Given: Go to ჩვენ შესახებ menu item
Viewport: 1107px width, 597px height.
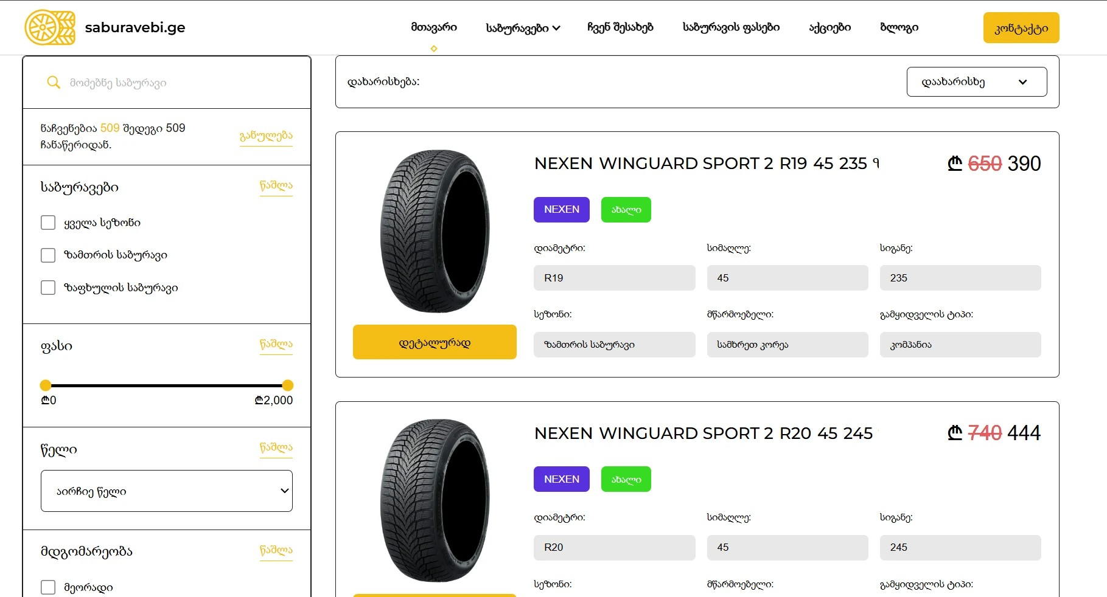Looking at the screenshot, I should [620, 27].
